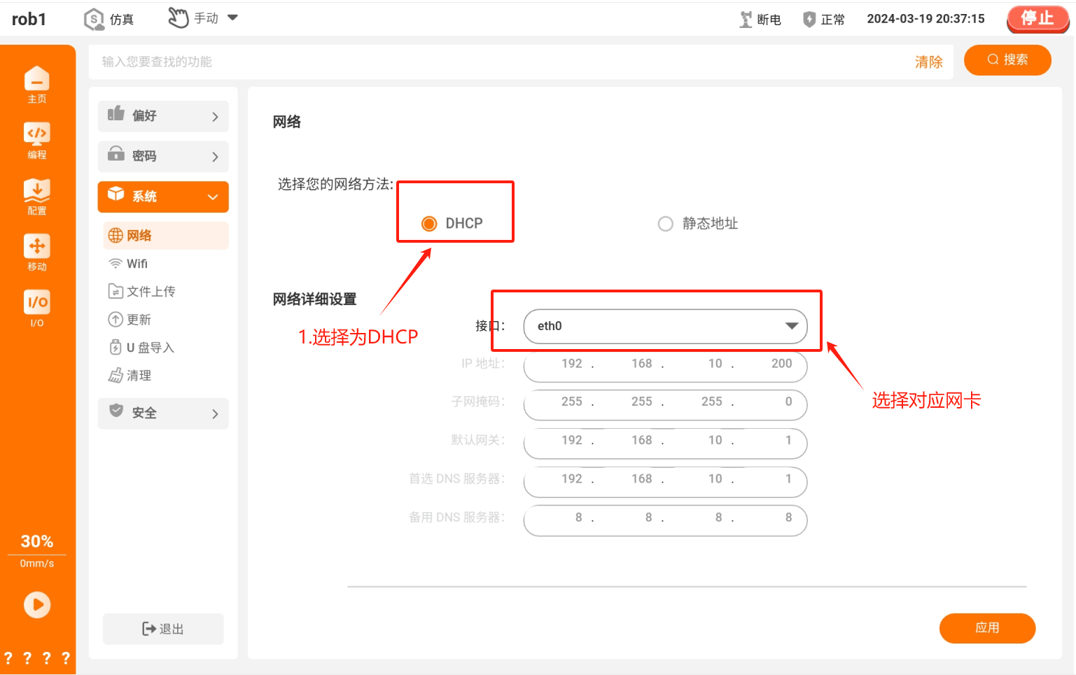Open the I/O panel icon
Image resolution: width=1076 pixels, height=675 pixels.
pos(37,308)
